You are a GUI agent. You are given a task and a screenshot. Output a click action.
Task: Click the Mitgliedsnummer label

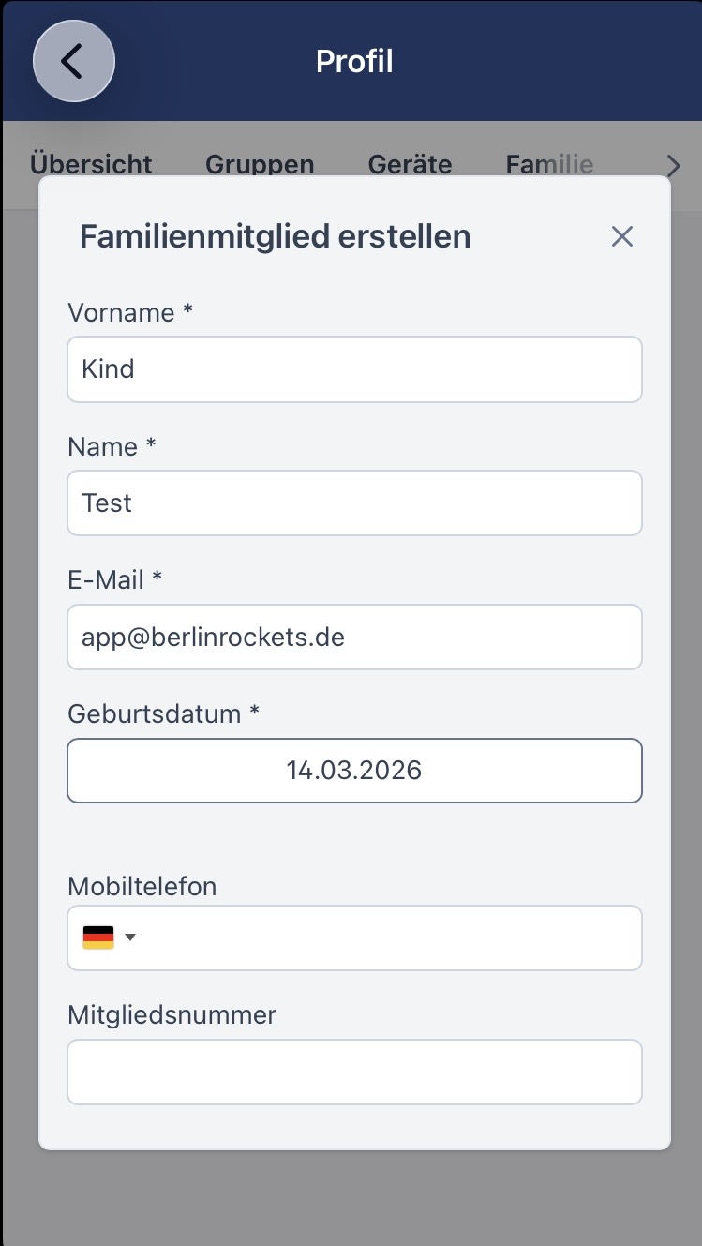[x=172, y=1014]
